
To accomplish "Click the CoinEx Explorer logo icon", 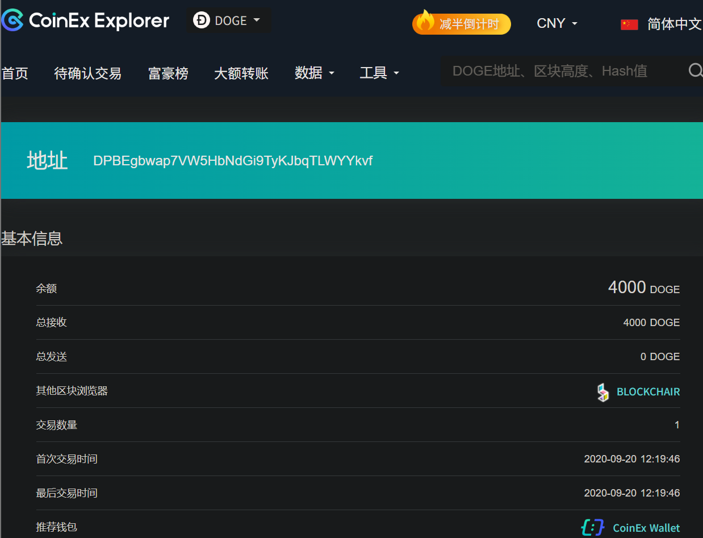I will coord(12,20).
